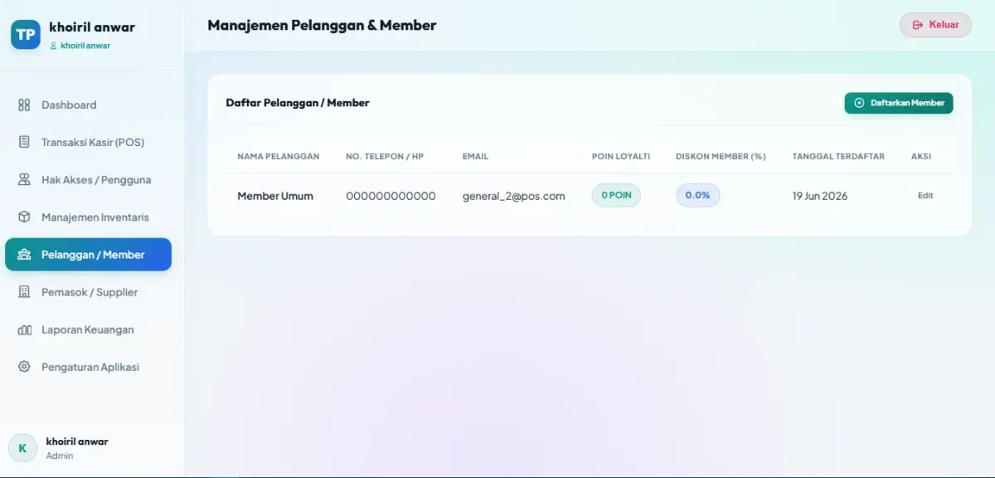This screenshot has height=478, width=995.
Task: Click the Transaksi Kasir receipt icon
Action: 24,143
